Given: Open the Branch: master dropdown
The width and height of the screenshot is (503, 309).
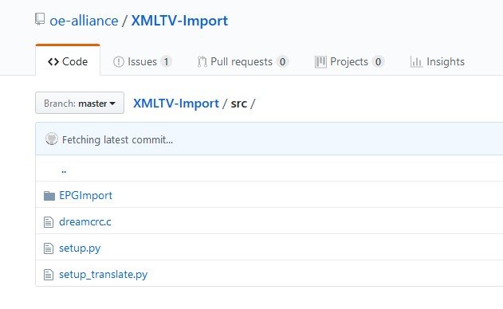Looking at the screenshot, I should coord(80,103).
